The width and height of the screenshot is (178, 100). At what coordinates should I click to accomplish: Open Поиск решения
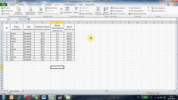pos(158,8)
